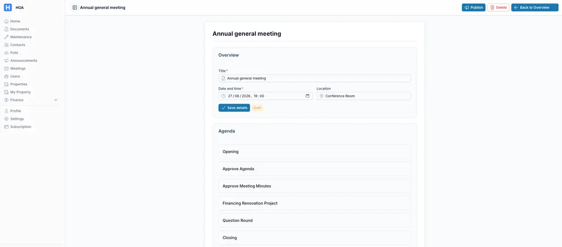This screenshot has width=562, height=247.
Task: Click the Users icon in sidebar
Action: 6,76
